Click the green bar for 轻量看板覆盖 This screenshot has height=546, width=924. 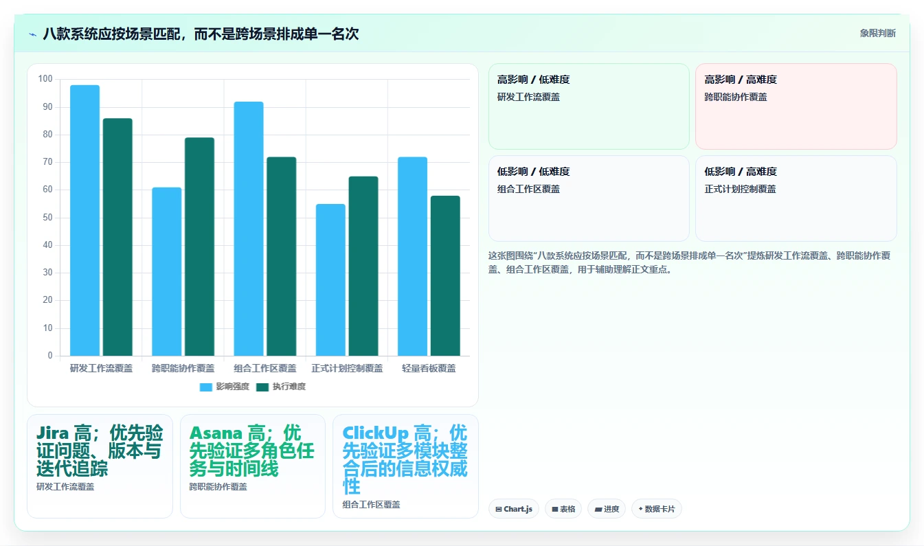click(445, 275)
